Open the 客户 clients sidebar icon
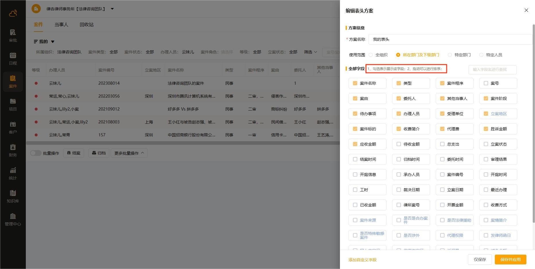Image resolution: width=535 pixels, height=269 pixels. tap(13, 127)
